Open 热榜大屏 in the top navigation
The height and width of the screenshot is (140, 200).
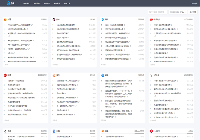(67, 4)
